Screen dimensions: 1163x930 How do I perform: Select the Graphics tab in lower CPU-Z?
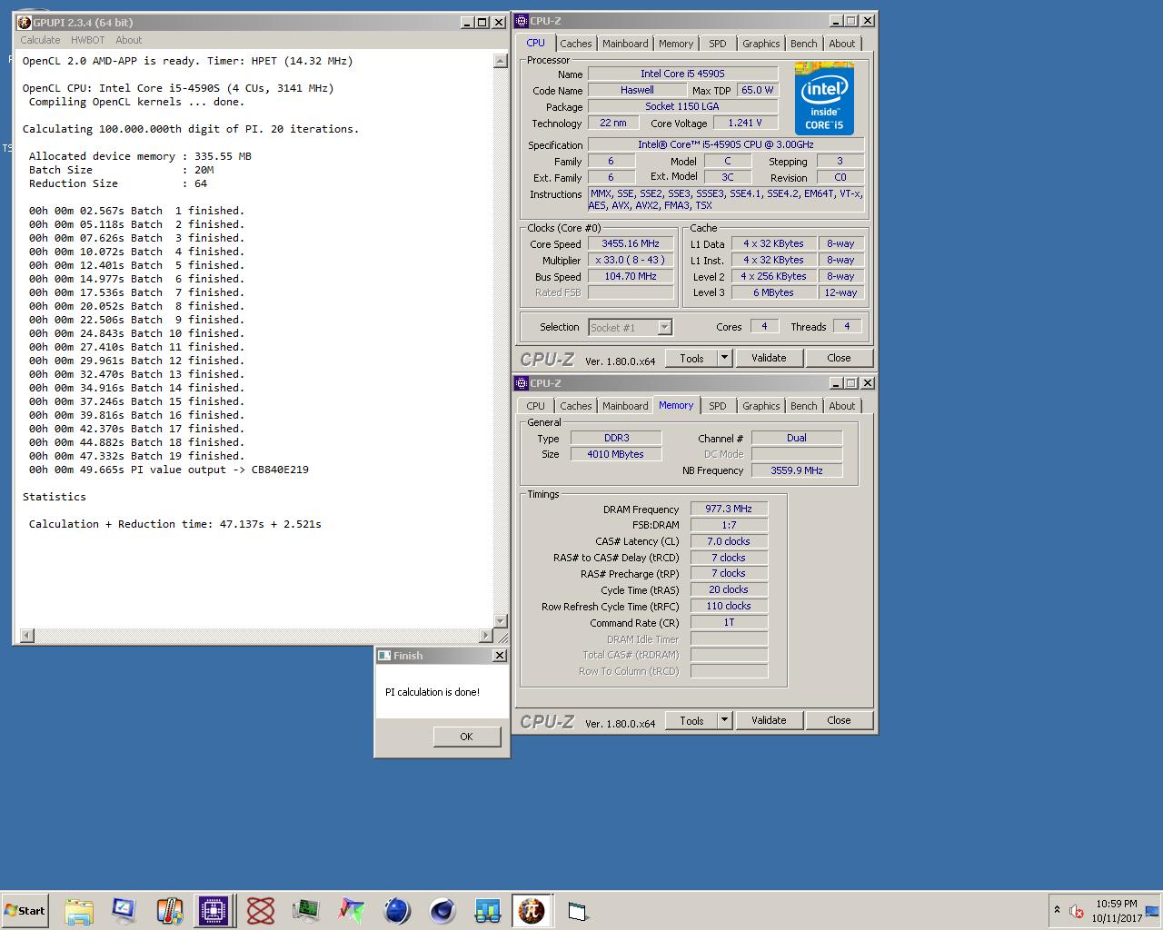click(760, 406)
